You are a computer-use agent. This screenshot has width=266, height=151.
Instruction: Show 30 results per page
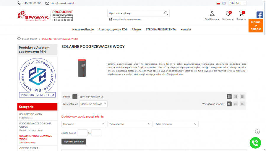236,104
